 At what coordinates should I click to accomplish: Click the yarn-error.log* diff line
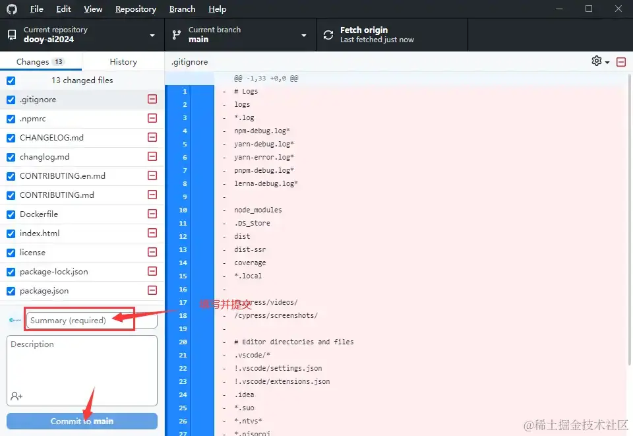(x=264, y=157)
